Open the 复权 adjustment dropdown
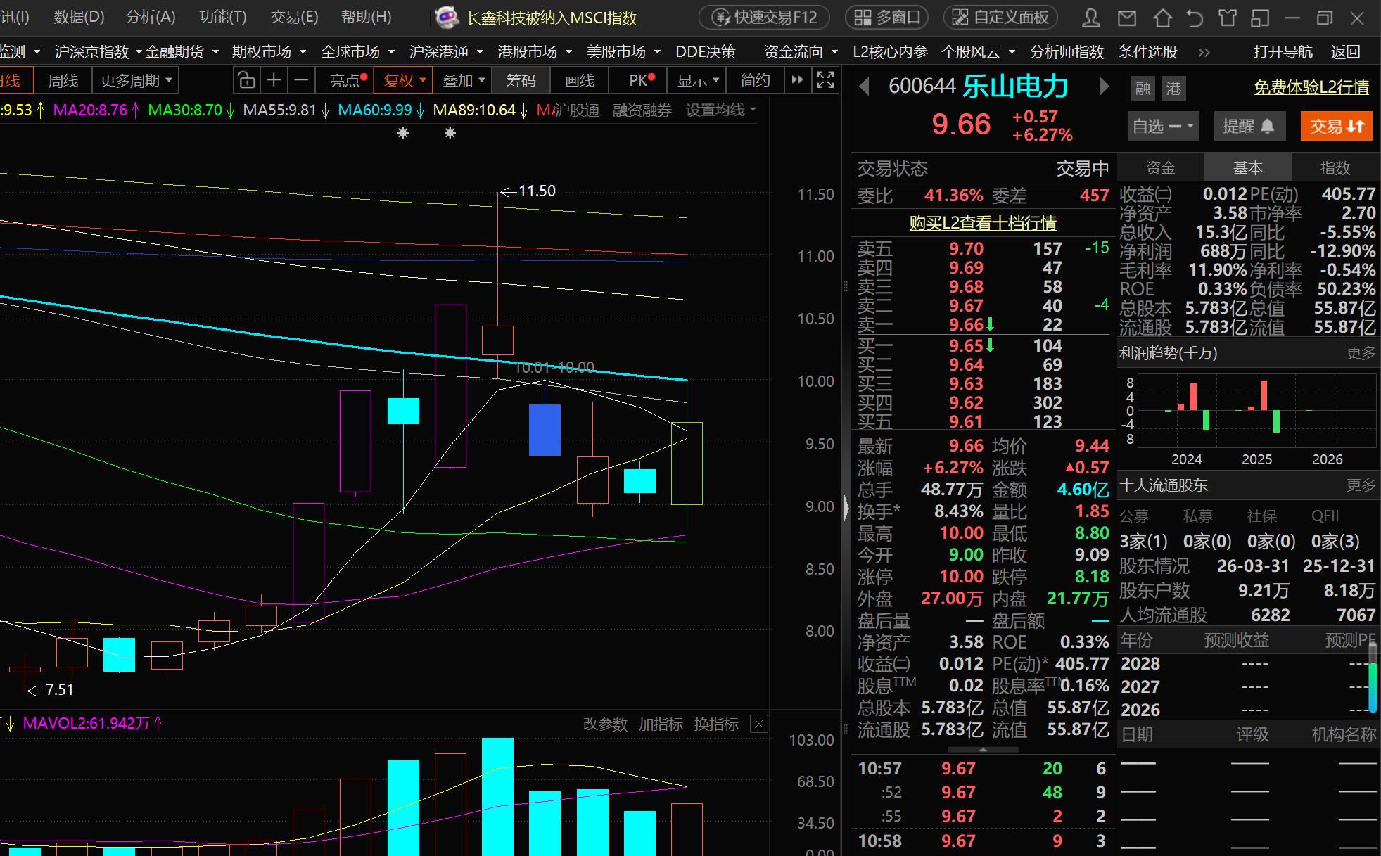The image size is (1381, 856). coord(405,81)
